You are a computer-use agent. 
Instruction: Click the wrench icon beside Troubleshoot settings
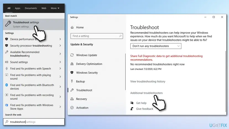(x=8, y=24)
